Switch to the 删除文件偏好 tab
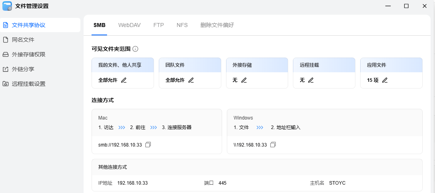Viewport: 435px width, 193px height. pyautogui.click(x=217, y=25)
